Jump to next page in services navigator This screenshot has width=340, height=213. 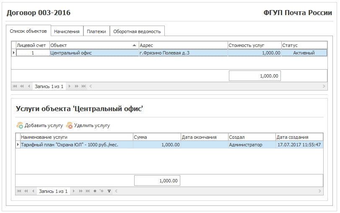click(80, 191)
